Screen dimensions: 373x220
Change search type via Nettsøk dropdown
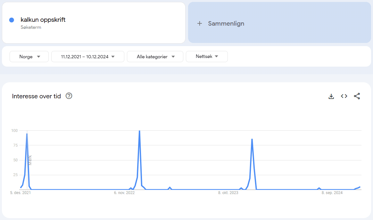[207, 56]
